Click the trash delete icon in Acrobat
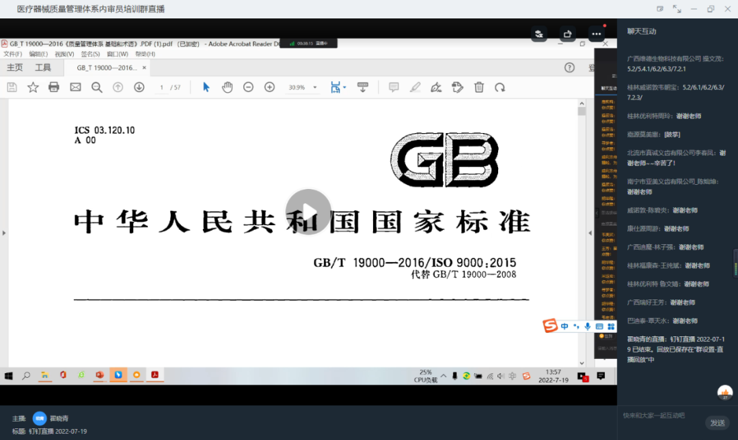 point(478,87)
